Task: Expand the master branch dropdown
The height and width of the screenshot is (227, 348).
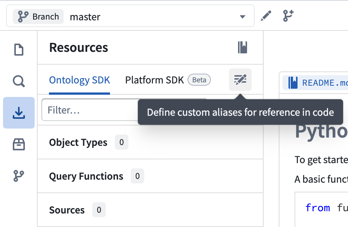Action: coord(243,17)
